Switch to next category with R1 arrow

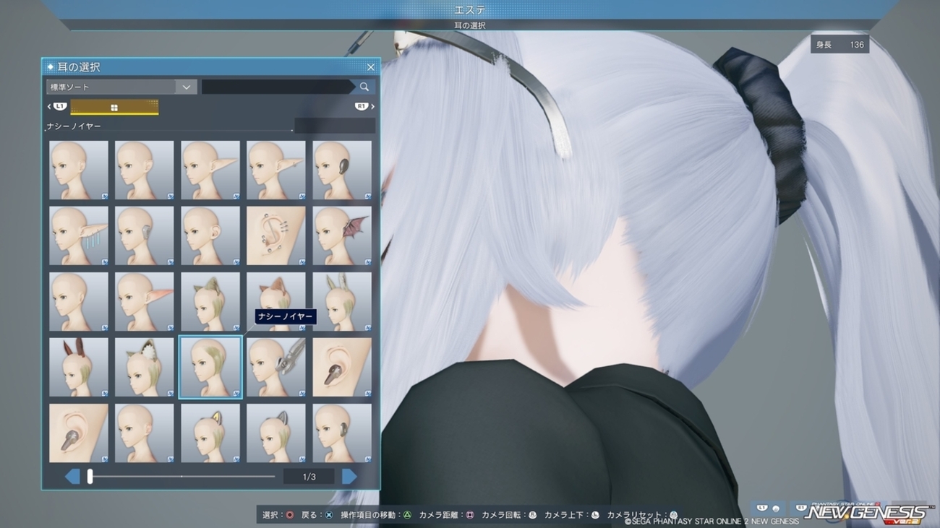tap(364, 107)
